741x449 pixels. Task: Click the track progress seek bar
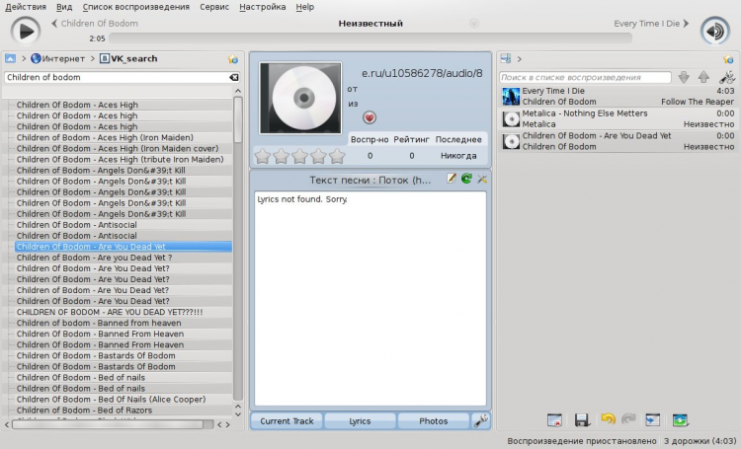370,38
